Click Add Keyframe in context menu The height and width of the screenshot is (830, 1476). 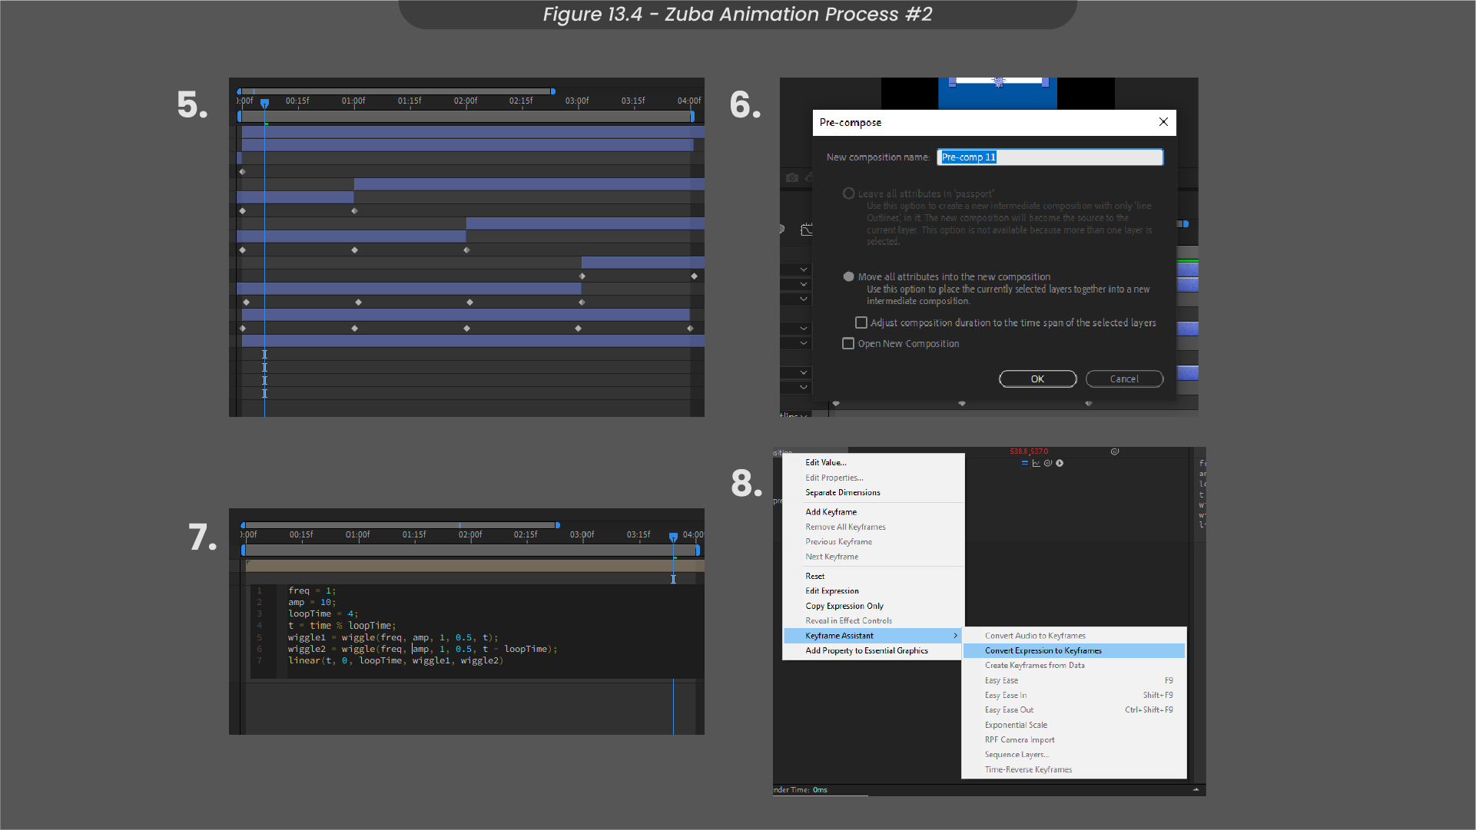[x=831, y=512]
